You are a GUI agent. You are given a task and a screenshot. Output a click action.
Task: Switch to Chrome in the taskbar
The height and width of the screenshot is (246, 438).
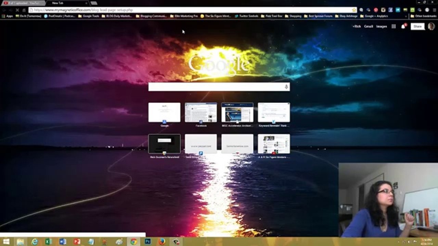[x=133, y=242]
